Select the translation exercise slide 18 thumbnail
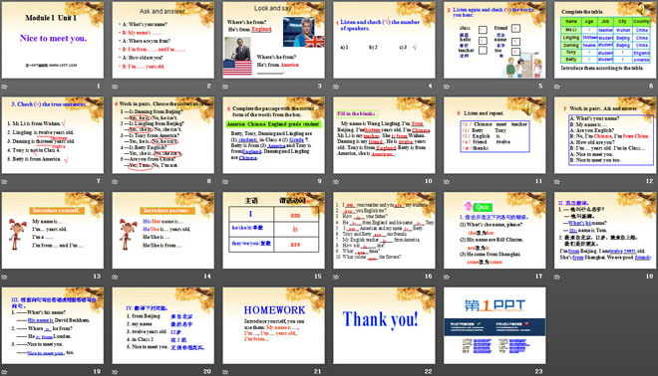The height and width of the screenshot is (376, 658). pyautogui.click(x=605, y=231)
